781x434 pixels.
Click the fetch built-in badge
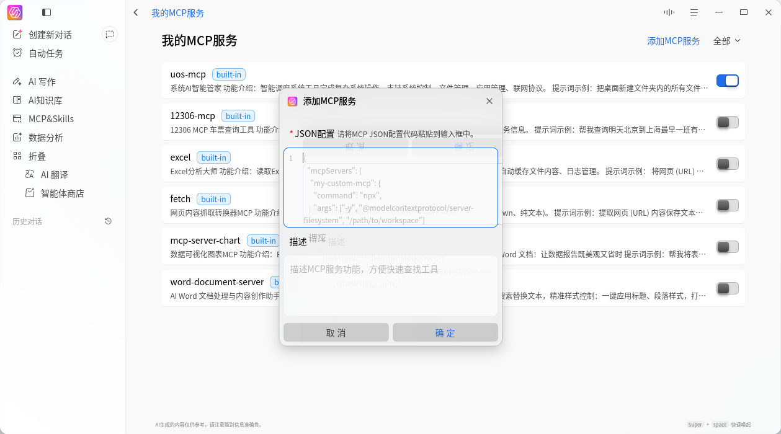[x=214, y=199]
